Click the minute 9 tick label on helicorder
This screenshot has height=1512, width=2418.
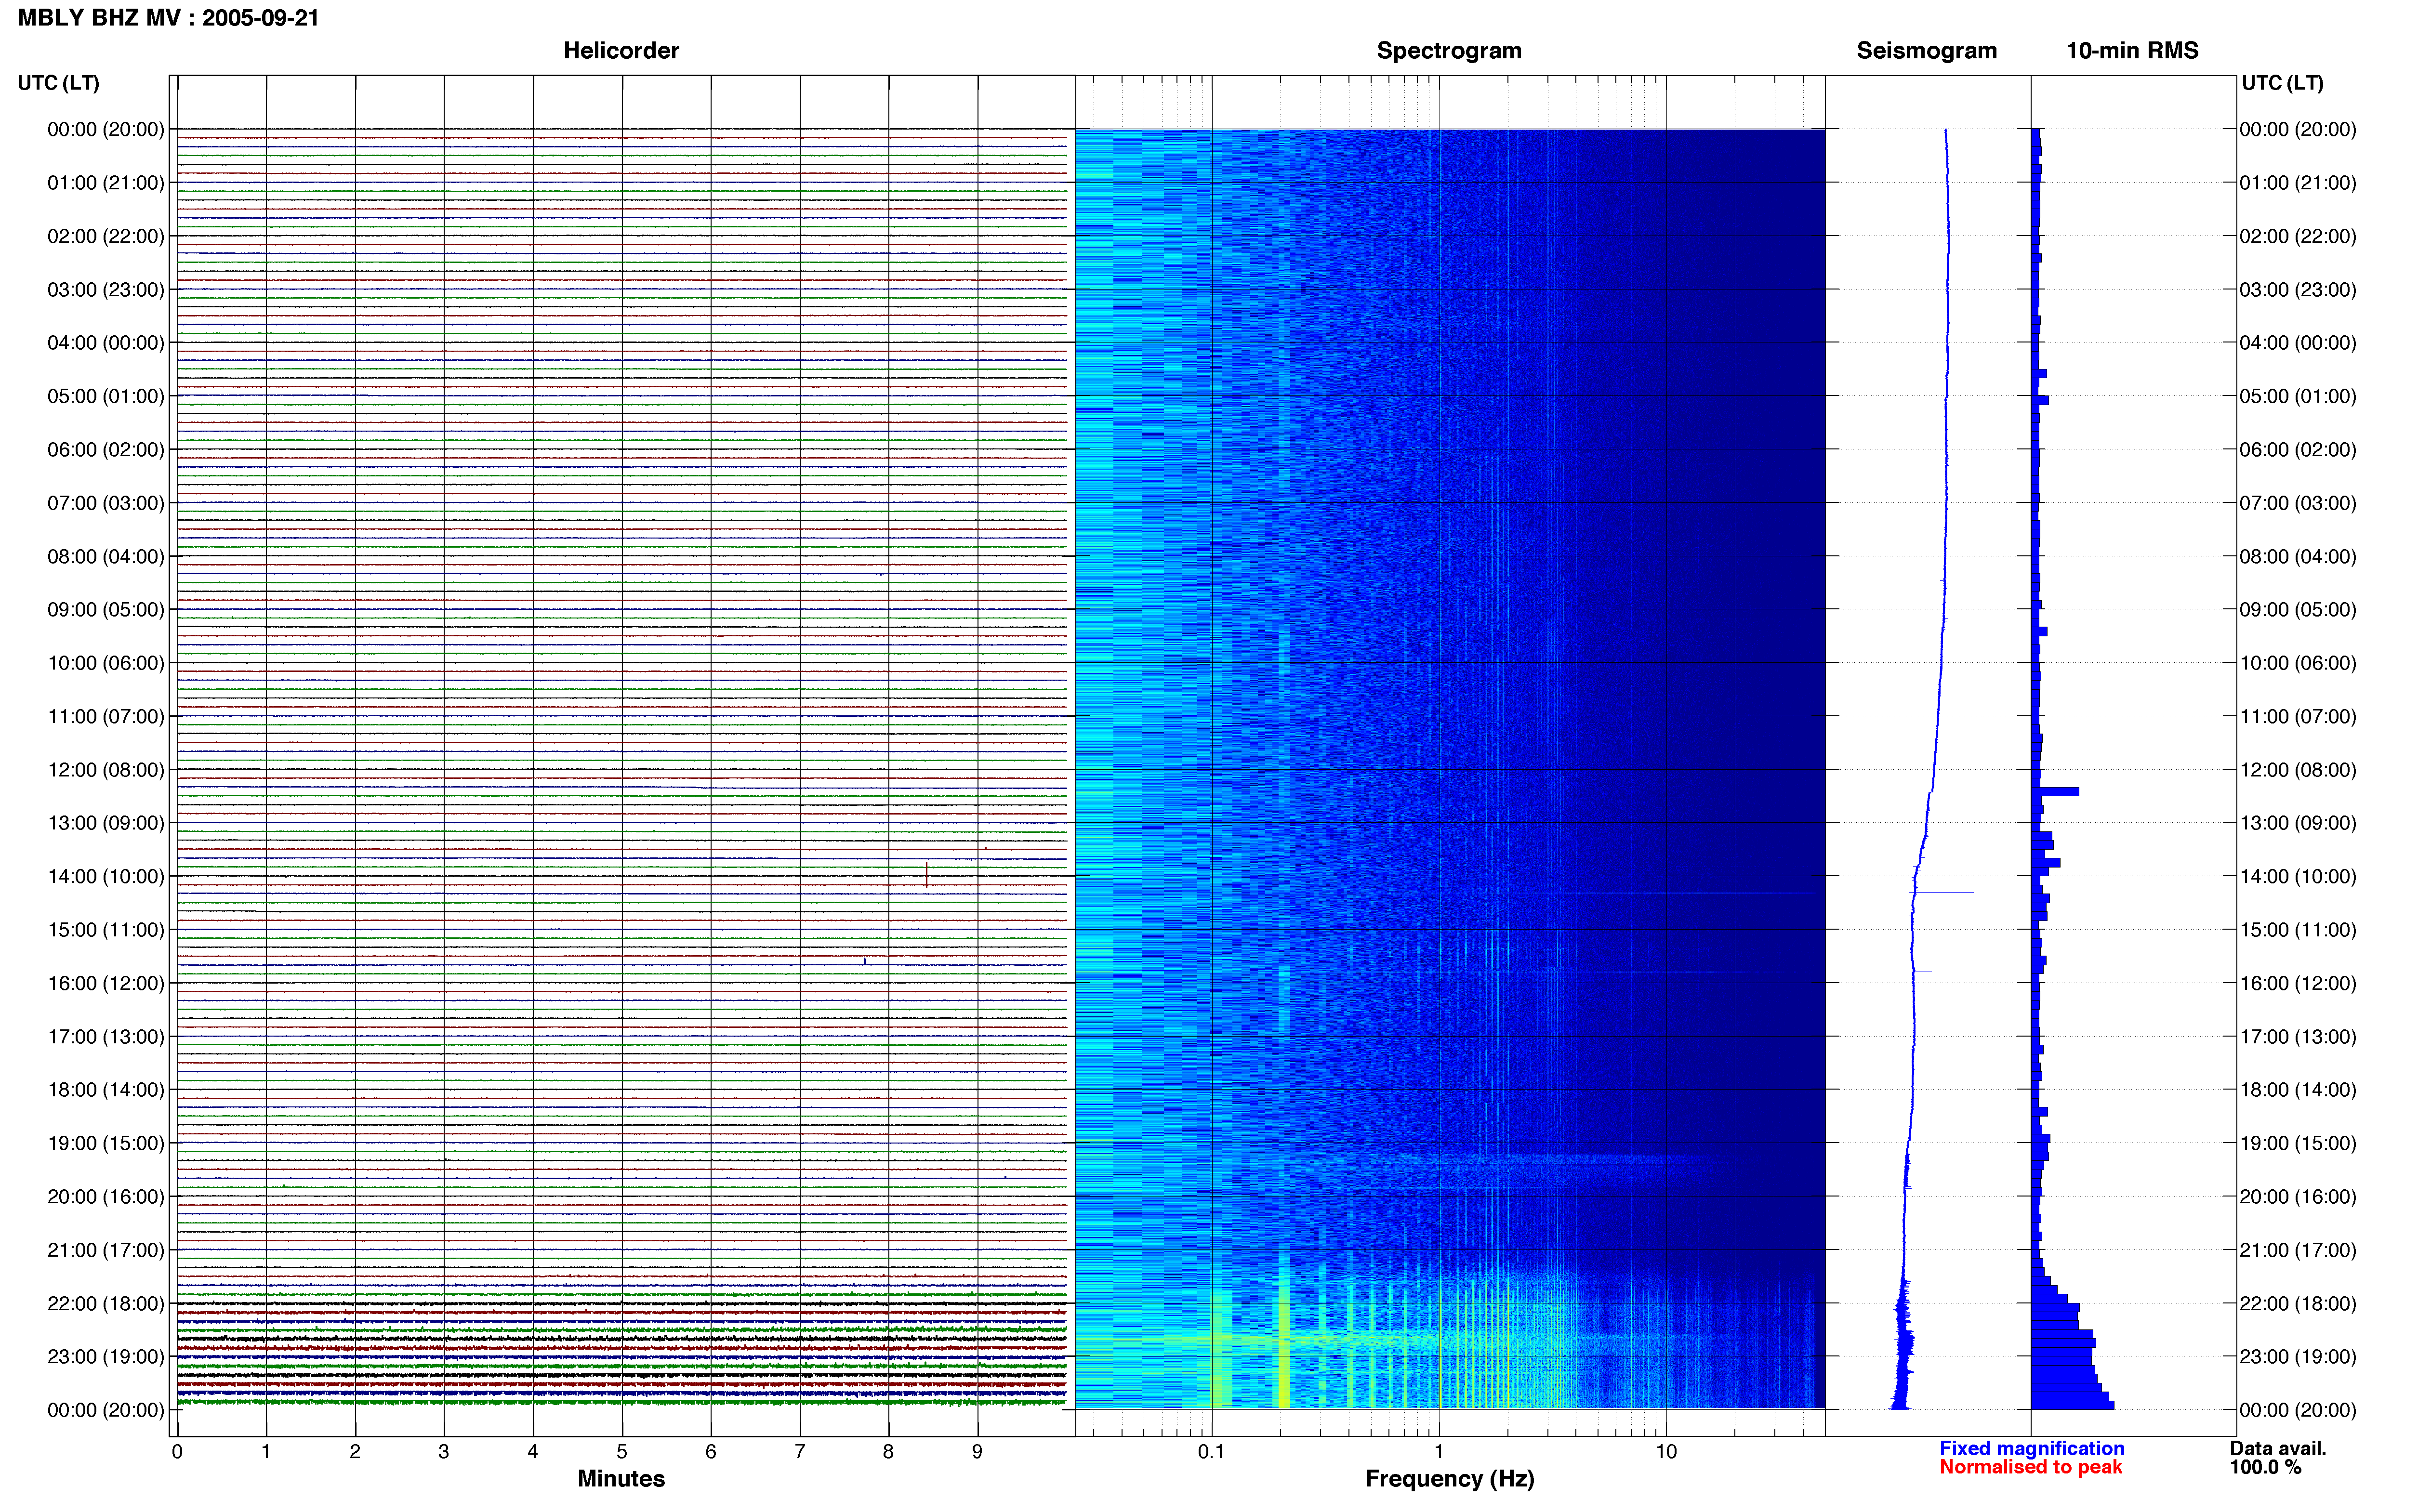977,1452
